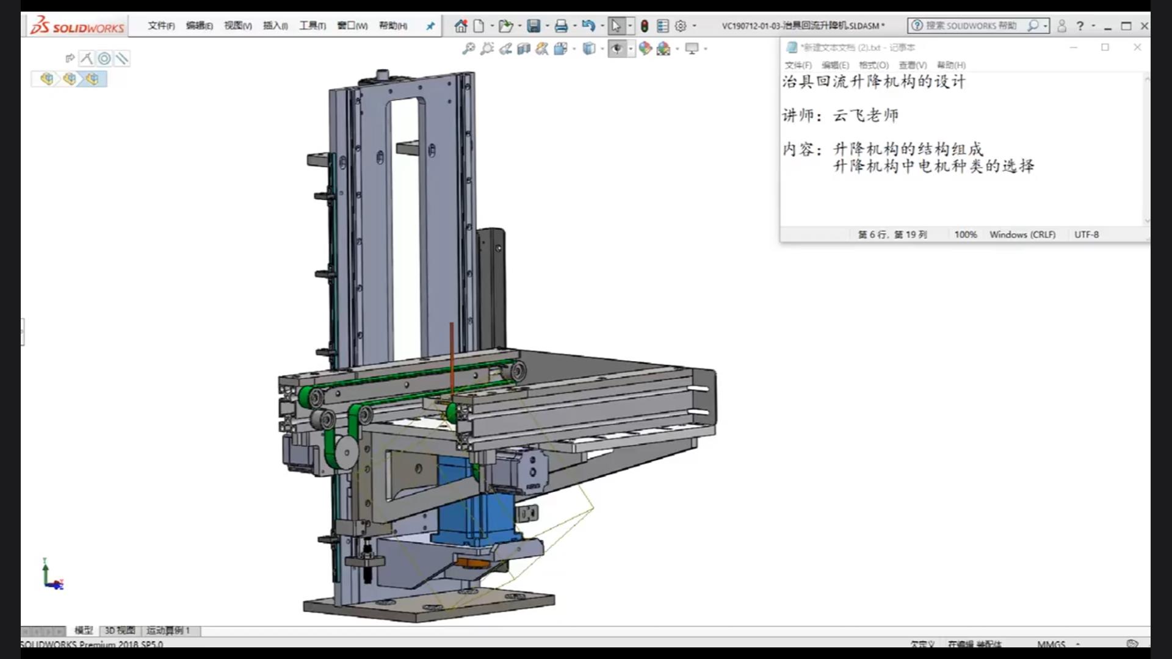Click the View Settings monitor icon
The width and height of the screenshot is (1172, 659).
tap(692, 48)
